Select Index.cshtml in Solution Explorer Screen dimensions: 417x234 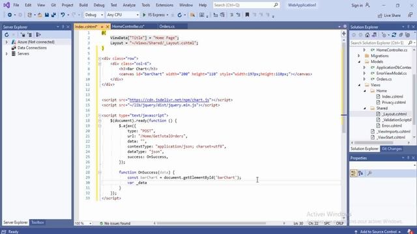pyautogui.click(x=392, y=97)
